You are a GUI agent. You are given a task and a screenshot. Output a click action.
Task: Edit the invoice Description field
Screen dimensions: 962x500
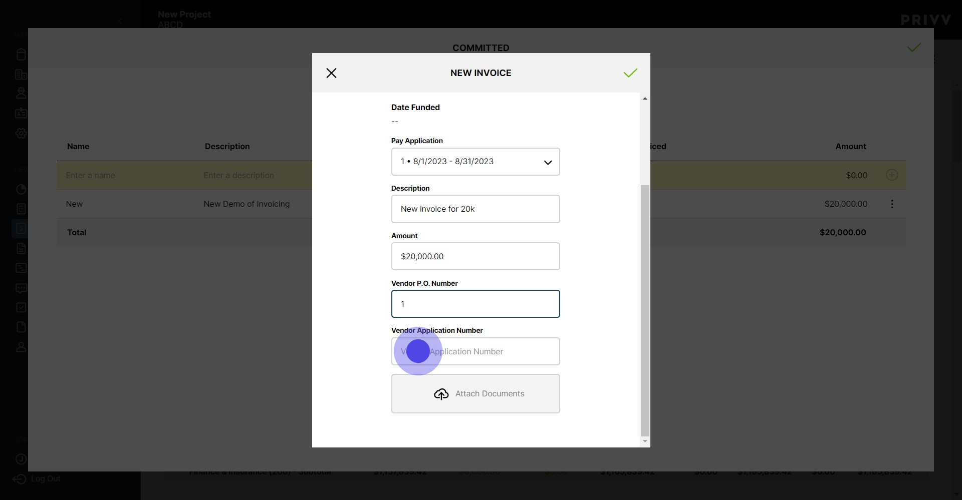pyautogui.click(x=475, y=209)
